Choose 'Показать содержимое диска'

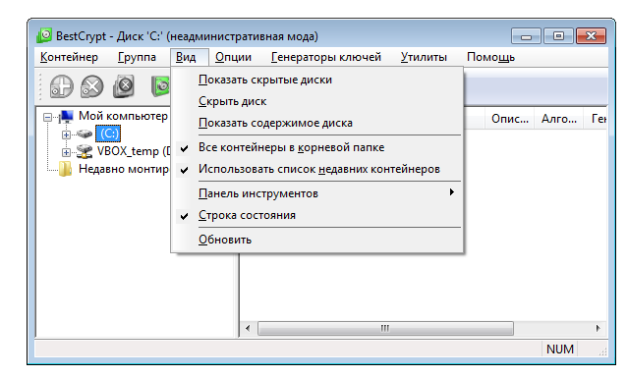[x=317, y=123]
